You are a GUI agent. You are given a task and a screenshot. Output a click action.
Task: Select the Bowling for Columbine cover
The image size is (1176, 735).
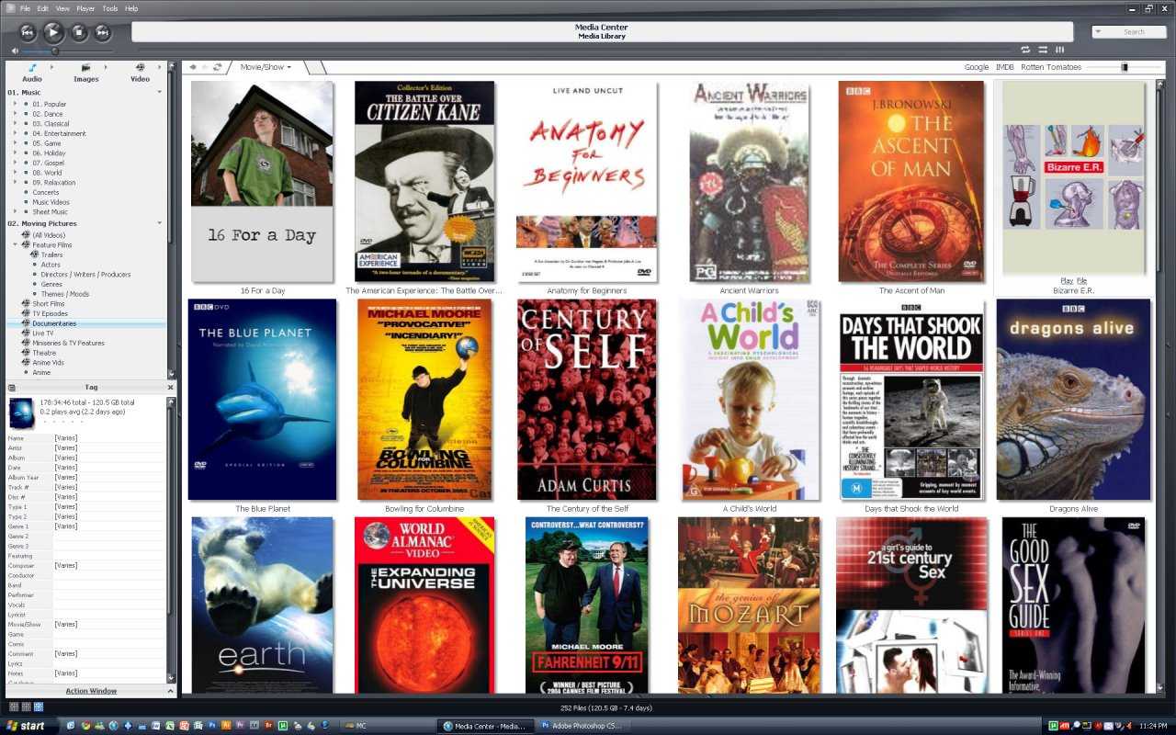click(x=424, y=400)
